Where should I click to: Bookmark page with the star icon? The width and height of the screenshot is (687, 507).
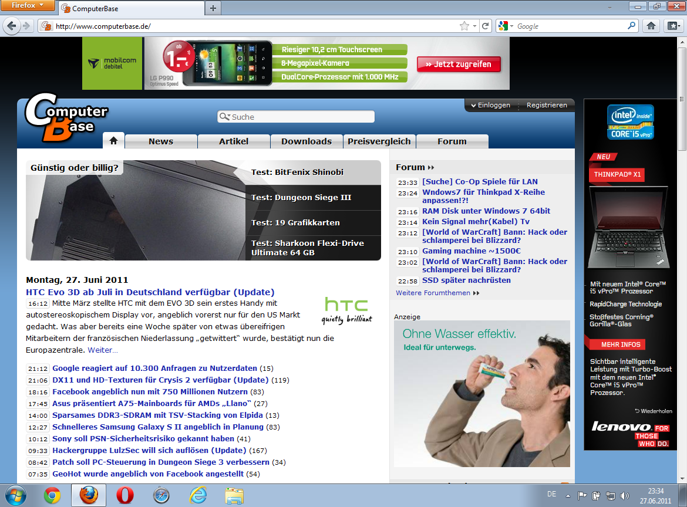tap(464, 26)
